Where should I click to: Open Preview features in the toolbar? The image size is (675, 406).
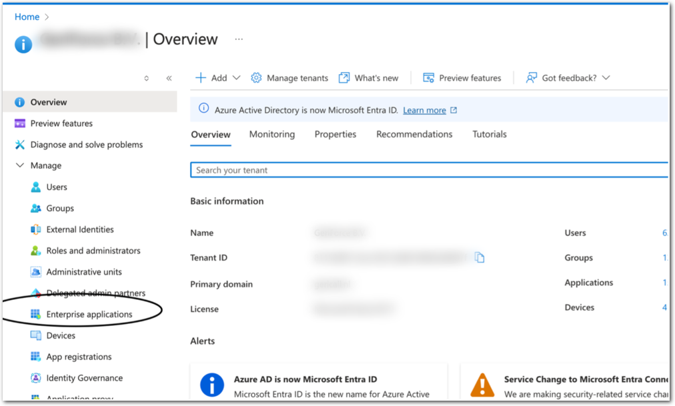tap(462, 78)
